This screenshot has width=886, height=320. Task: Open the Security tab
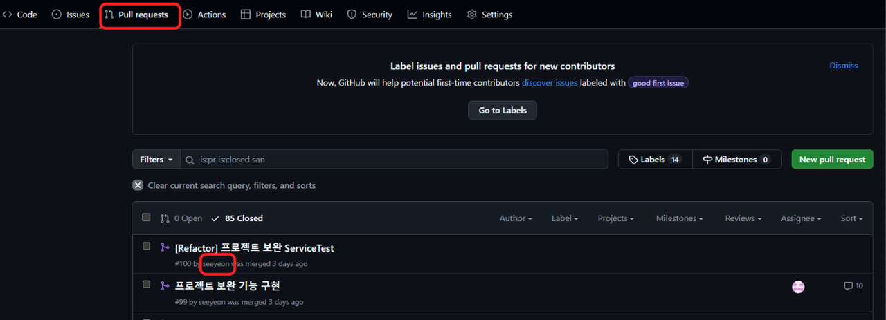[370, 15]
